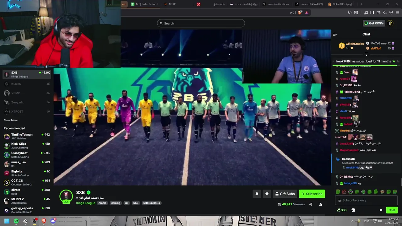Click the notification bell icon for SXB

click(x=257, y=194)
